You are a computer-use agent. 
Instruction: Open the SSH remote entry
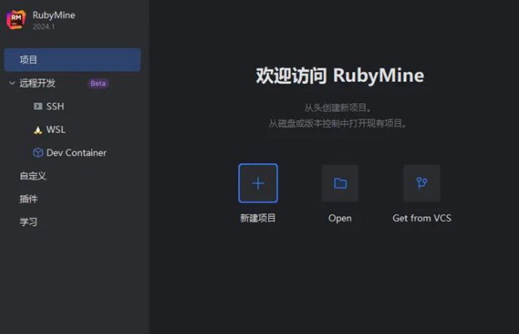click(x=55, y=106)
